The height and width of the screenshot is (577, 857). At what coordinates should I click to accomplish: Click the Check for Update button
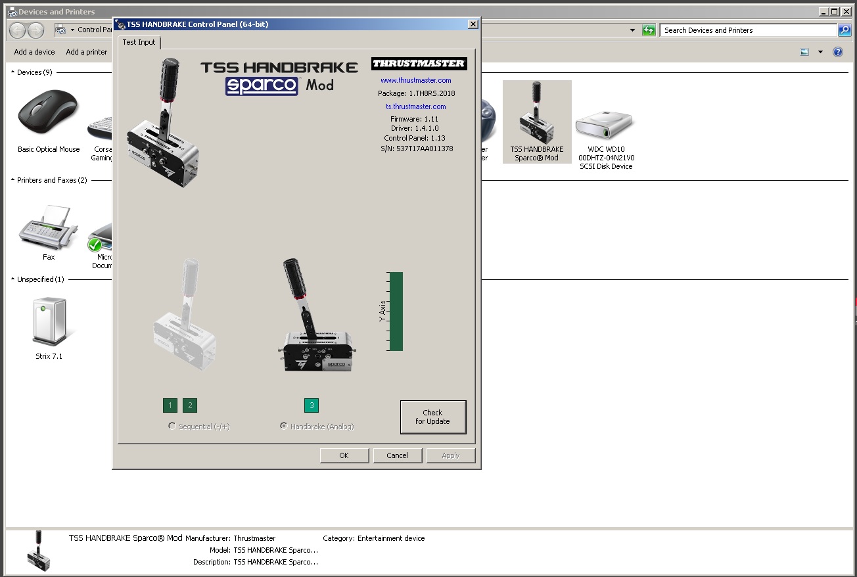click(433, 417)
